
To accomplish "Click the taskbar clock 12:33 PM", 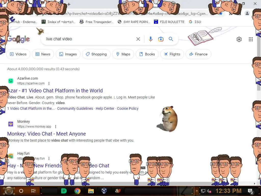I will 228,191.
